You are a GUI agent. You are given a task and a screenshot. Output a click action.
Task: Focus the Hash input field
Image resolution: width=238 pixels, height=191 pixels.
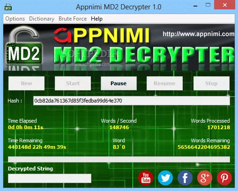[131, 101]
